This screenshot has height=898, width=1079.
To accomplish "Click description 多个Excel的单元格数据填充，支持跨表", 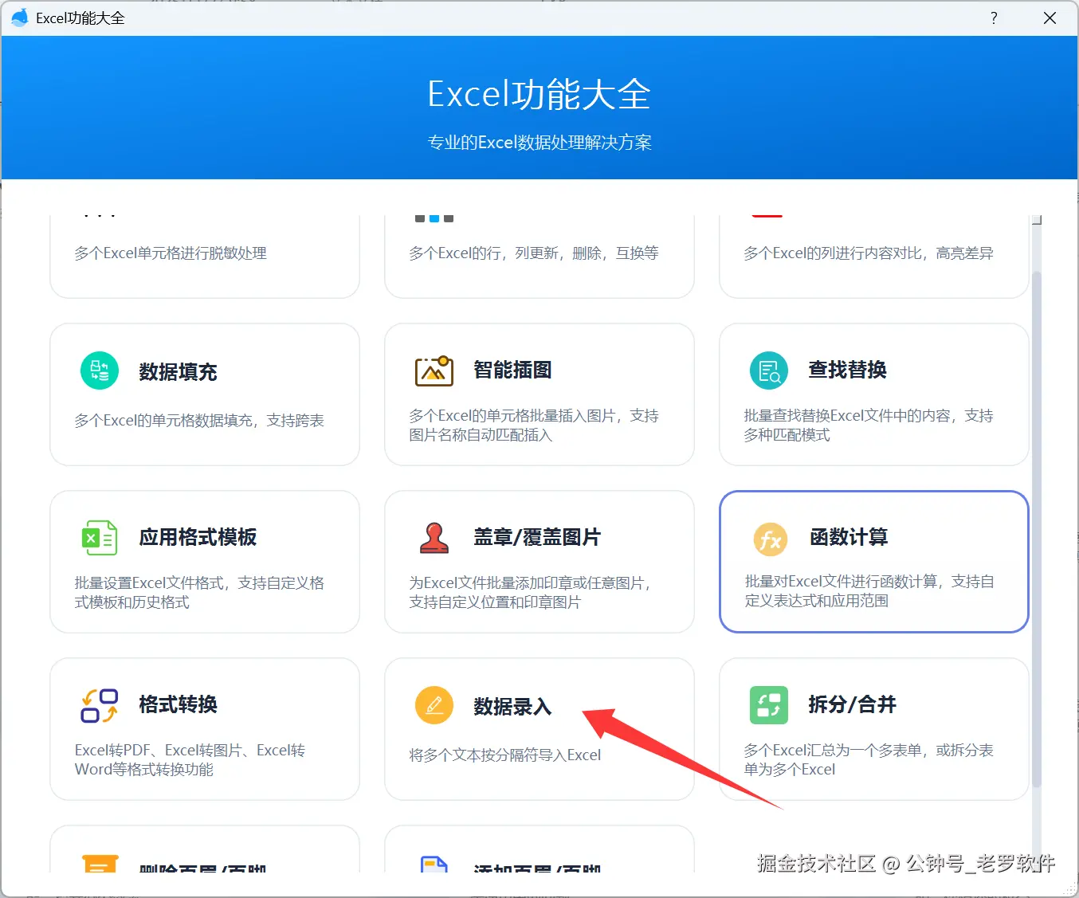I will pos(199,421).
